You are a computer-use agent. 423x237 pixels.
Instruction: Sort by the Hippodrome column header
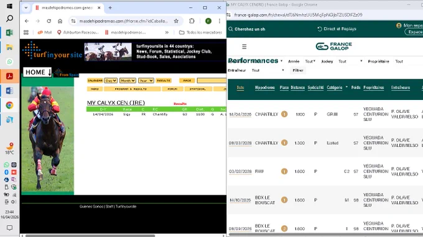(264, 87)
